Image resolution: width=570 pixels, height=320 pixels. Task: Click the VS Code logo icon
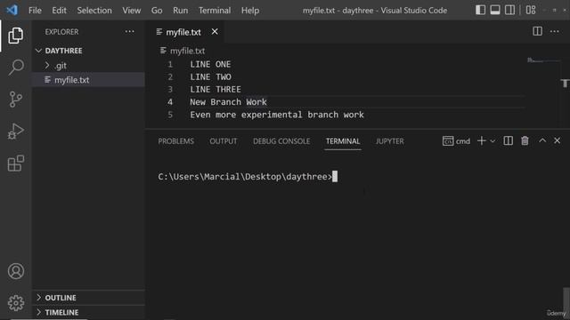(12, 10)
